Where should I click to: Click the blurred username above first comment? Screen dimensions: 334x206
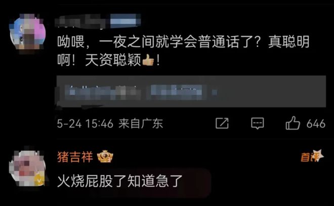coord(82,21)
